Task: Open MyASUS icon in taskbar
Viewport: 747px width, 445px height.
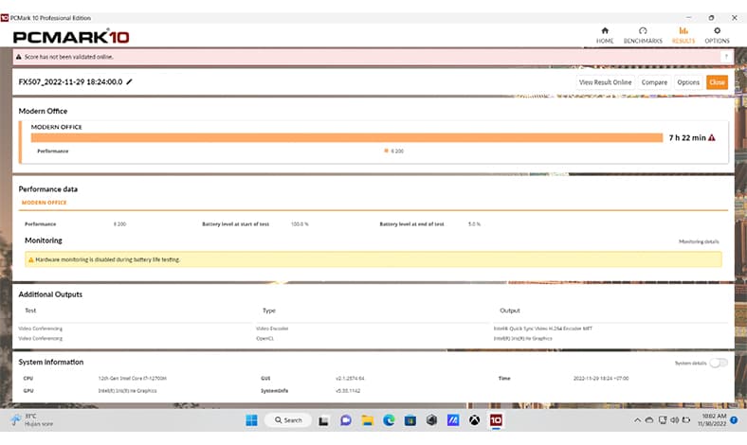Action: pos(453,420)
